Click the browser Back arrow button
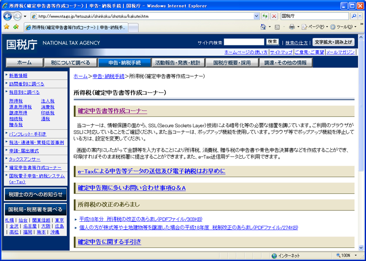Image resolution: width=366 pixels, height=261 pixels. pyautogui.click(x=7, y=16)
